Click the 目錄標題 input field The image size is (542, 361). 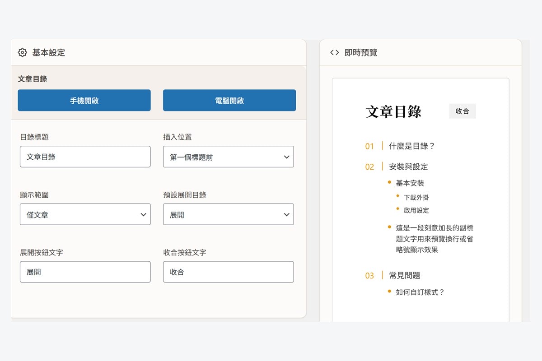coord(85,157)
